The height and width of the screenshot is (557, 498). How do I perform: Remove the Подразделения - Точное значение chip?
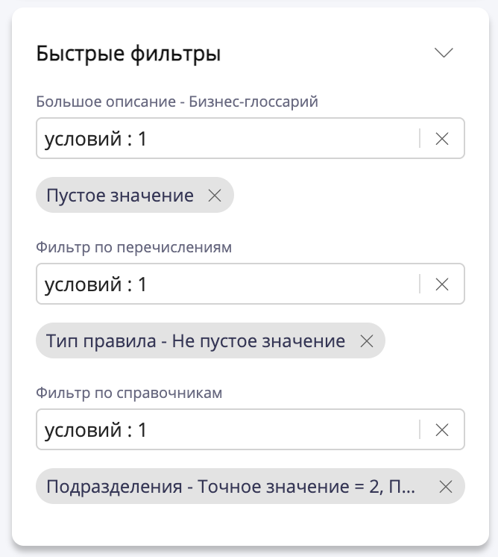[x=446, y=487]
